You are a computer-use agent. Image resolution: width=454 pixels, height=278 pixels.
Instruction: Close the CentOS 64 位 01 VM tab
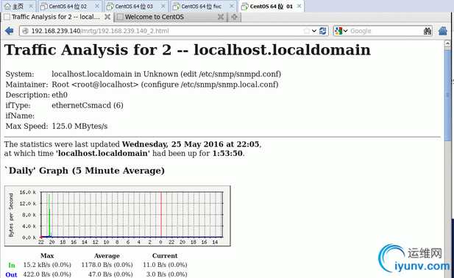(x=299, y=6)
